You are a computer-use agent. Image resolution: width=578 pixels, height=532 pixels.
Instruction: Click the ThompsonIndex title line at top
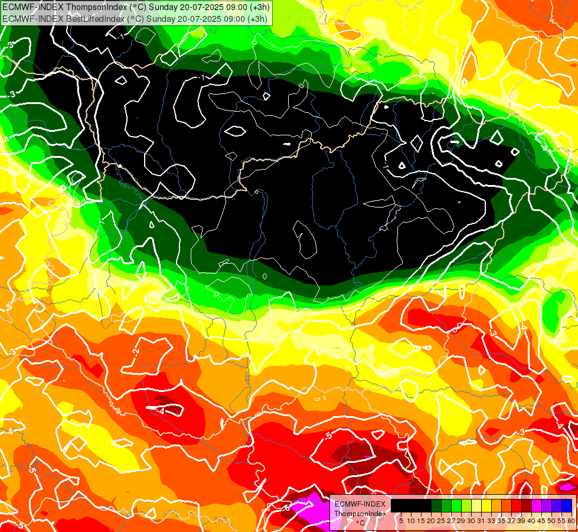136,7
